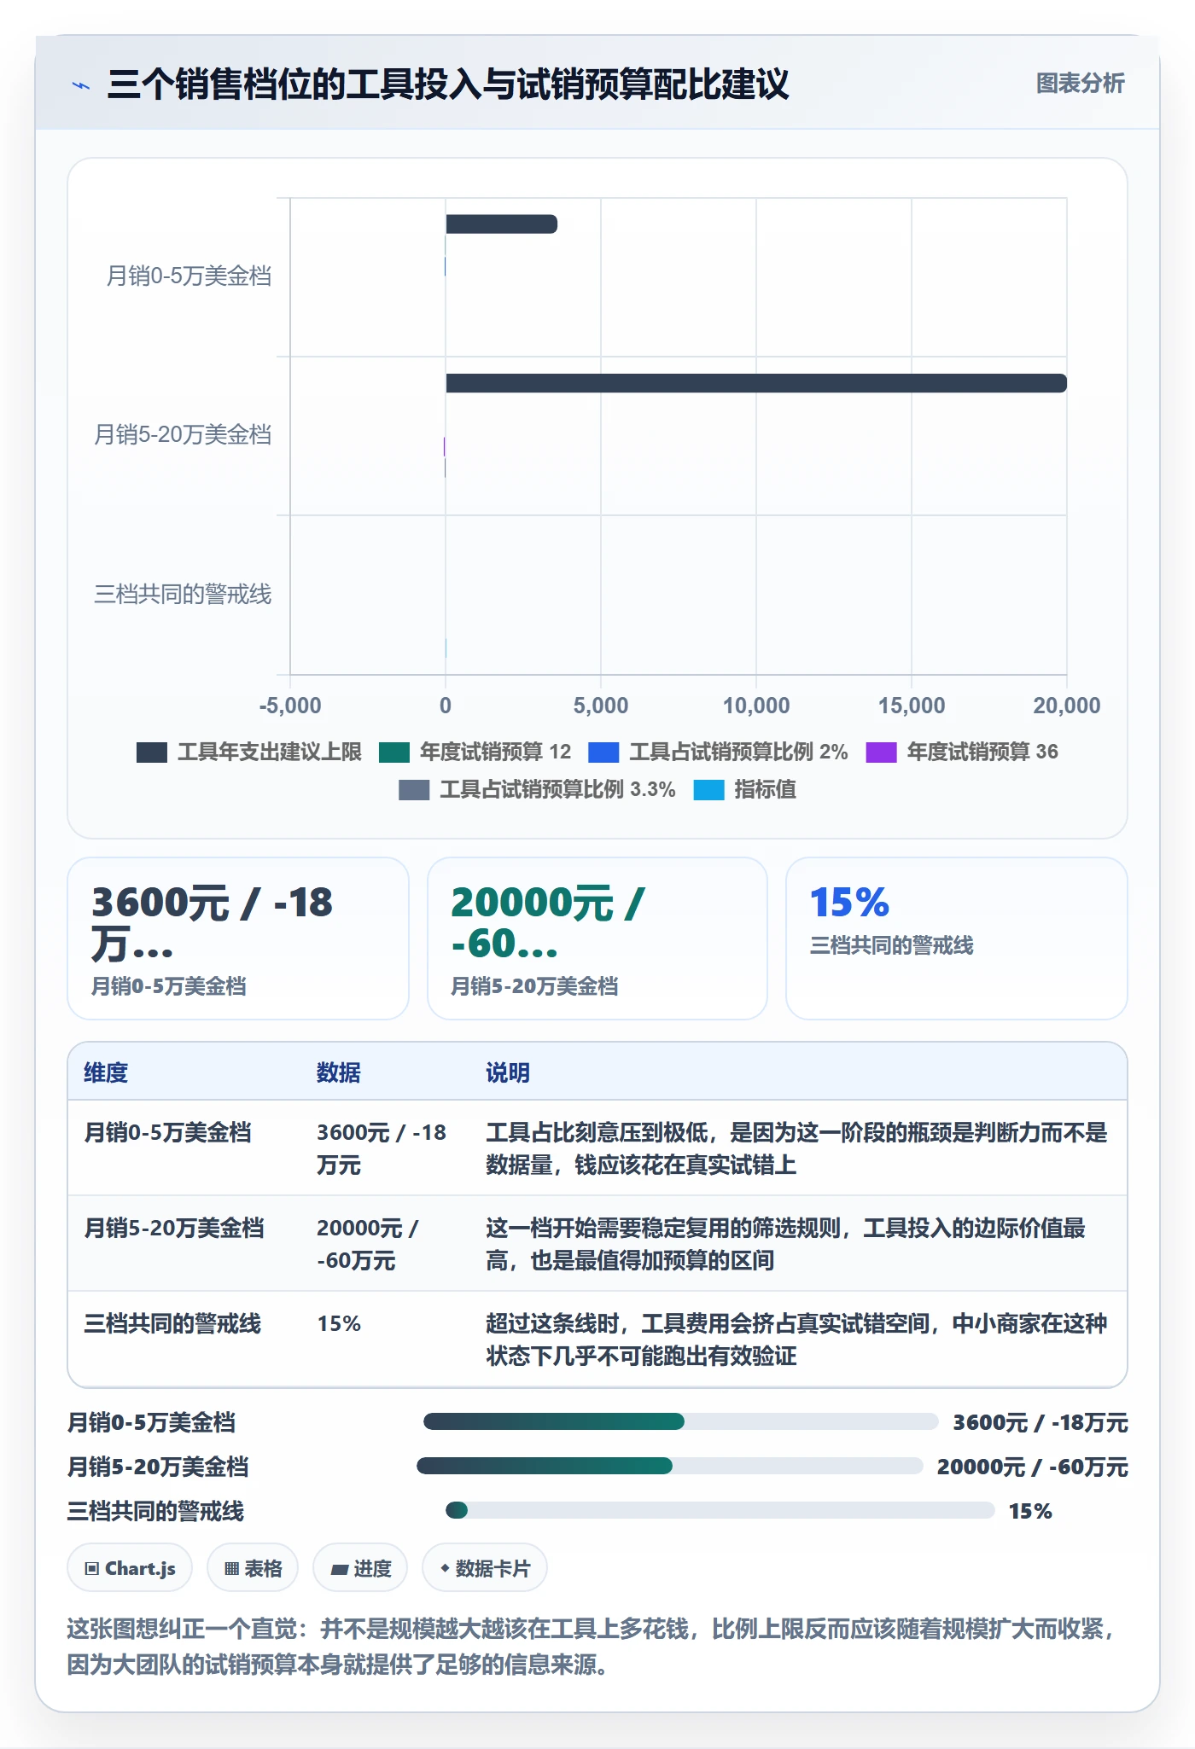Viewport: 1195px width, 1749px height.
Task: Toggle the 工具占试销预算比例 3.3% legend entry
Action: pos(537,789)
